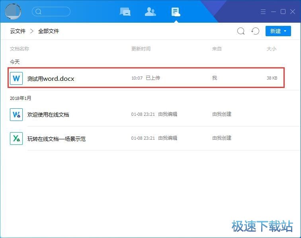
Task: Click the 来自 column header
Action: pyautogui.click(x=217, y=49)
